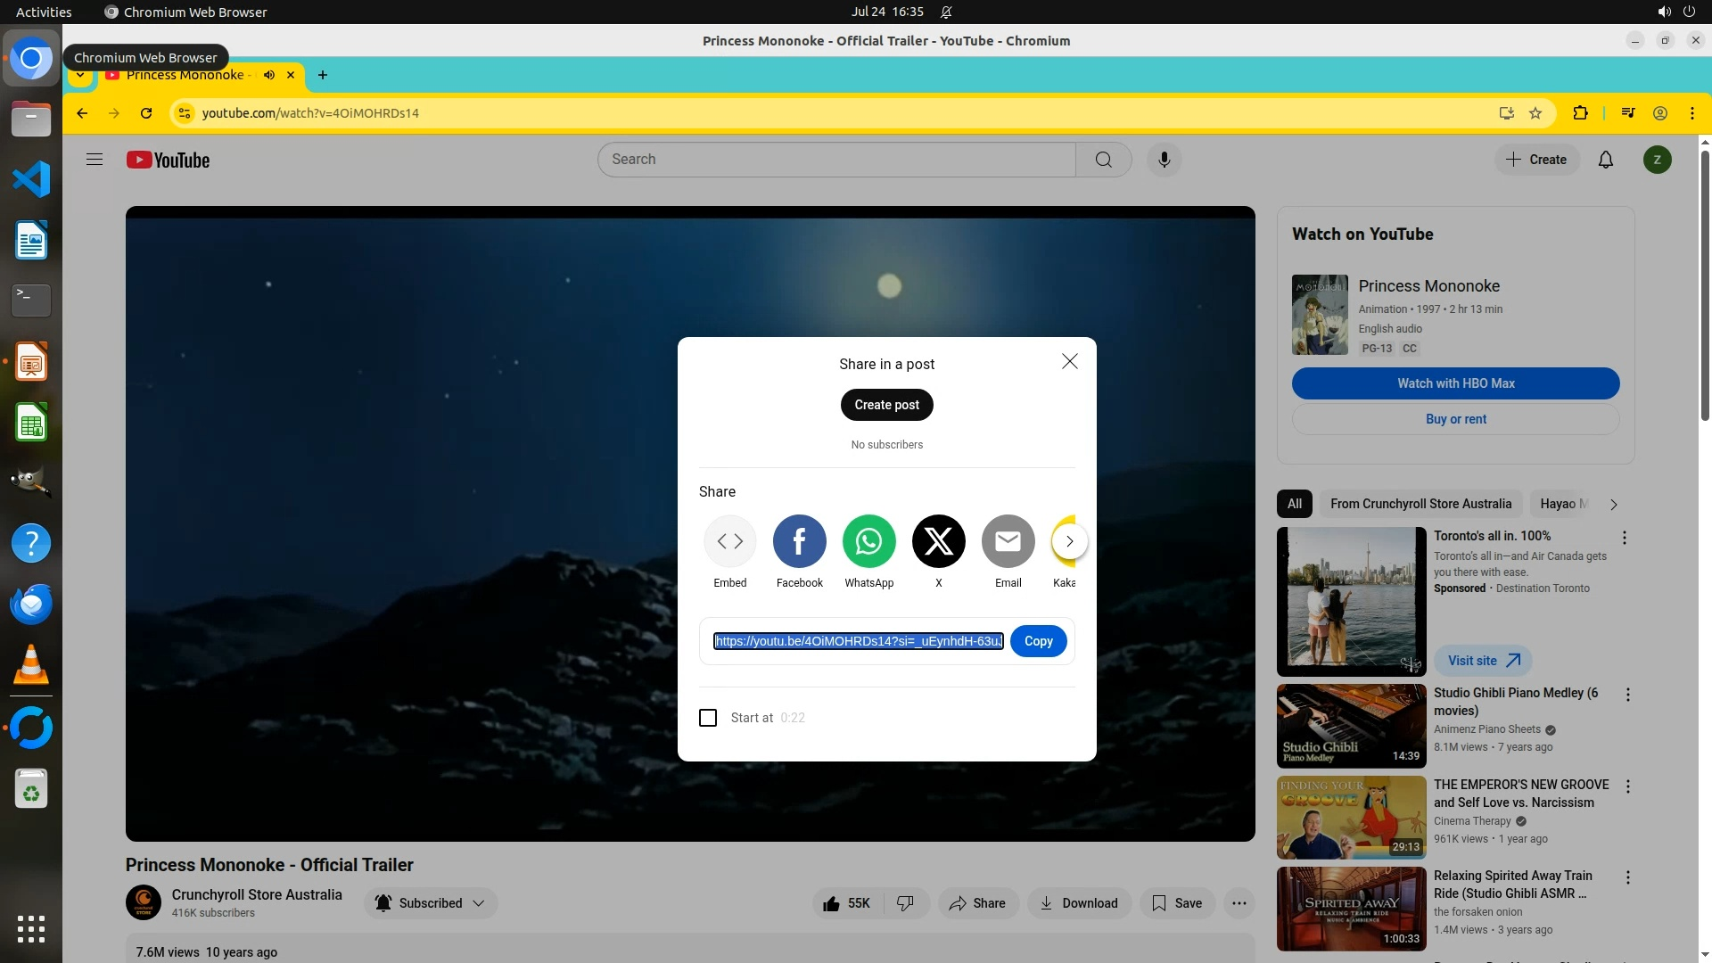Click the voice search microphone icon
1712x963 pixels.
coord(1164,160)
